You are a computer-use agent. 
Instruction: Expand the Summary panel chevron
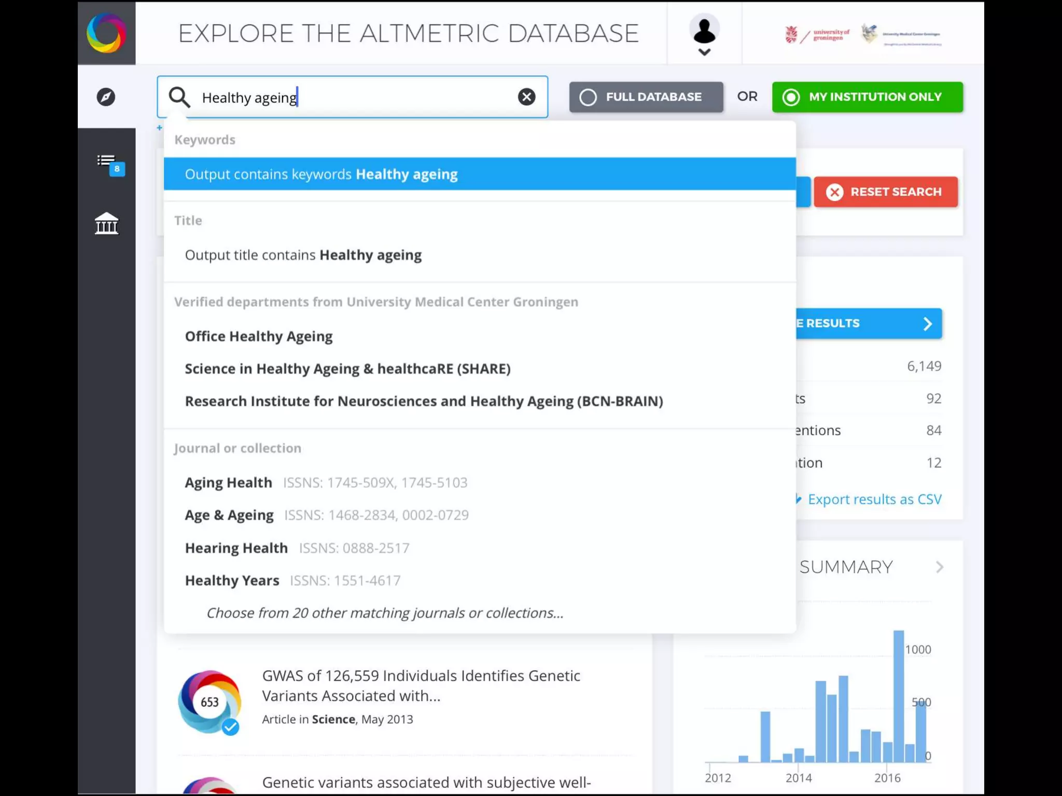point(939,567)
